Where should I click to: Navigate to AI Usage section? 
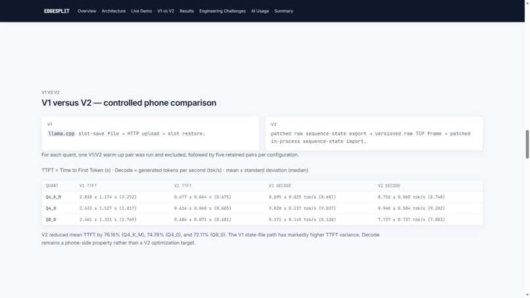coord(260,11)
